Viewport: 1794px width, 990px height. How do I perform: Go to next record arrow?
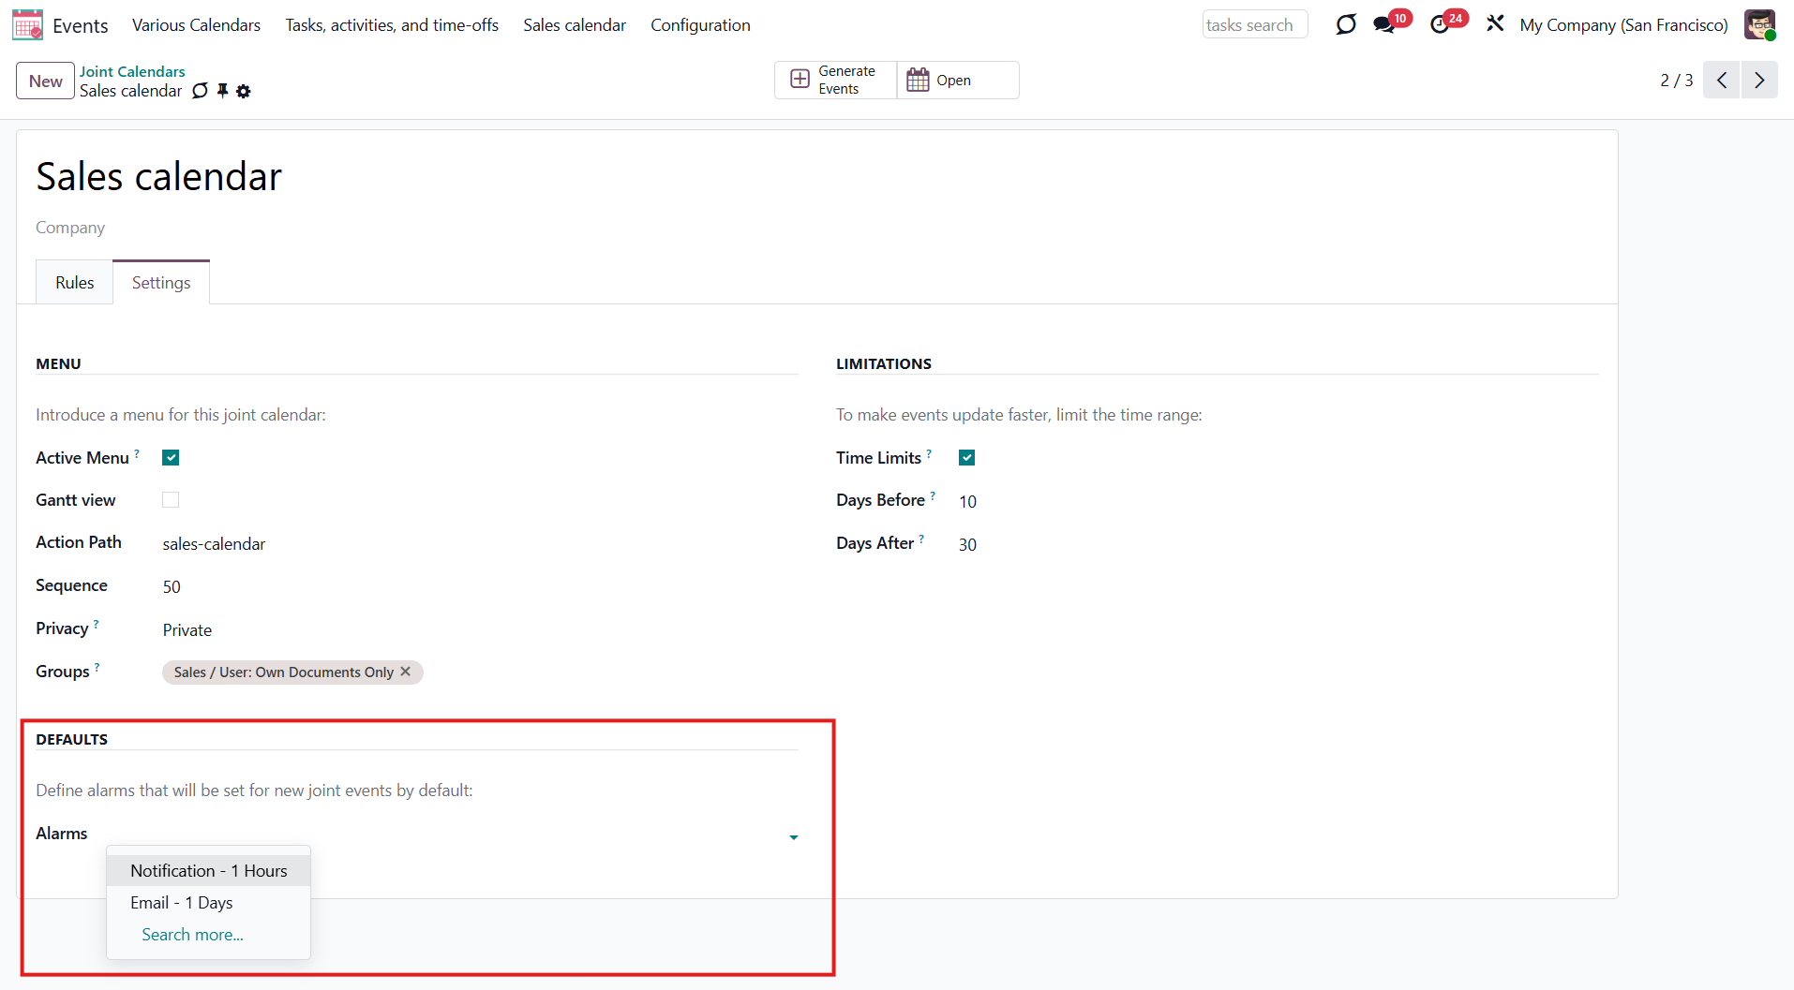(x=1759, y=81)
